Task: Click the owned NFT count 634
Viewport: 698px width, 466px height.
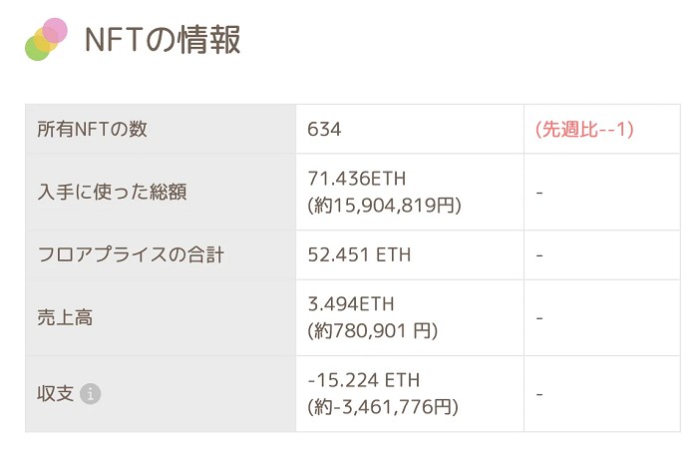Action: click(x=325, y=130)
